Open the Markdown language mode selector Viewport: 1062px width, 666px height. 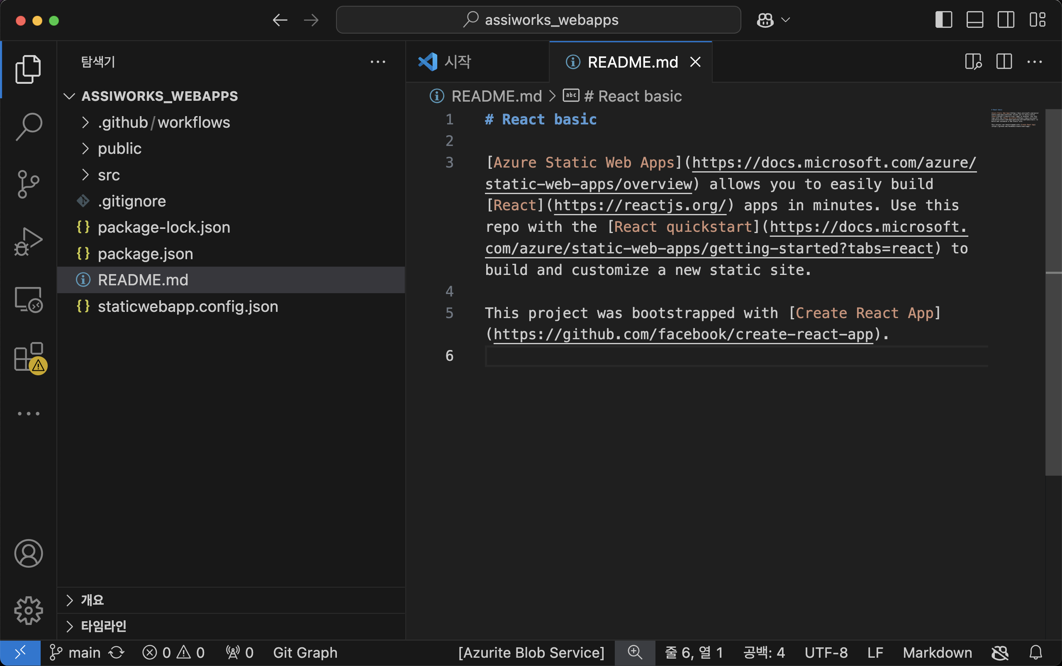click(x=937, y=652)
